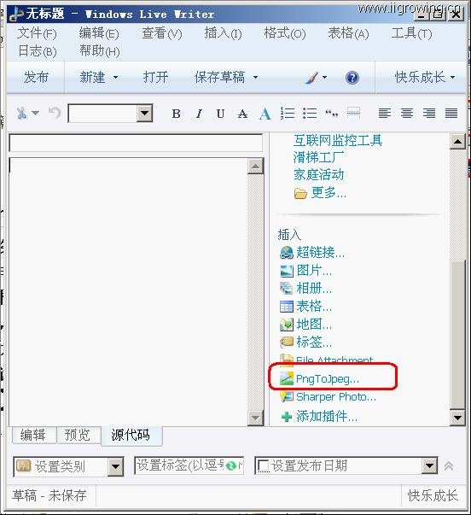The width and height of the screenshot is (471, 515).
Task: Open the 文件(F) menu
Action: 37,33
